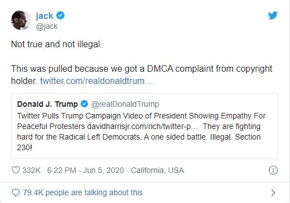Open the Donald J. Trump quoted name
The image size is (290, 203).
47,104
